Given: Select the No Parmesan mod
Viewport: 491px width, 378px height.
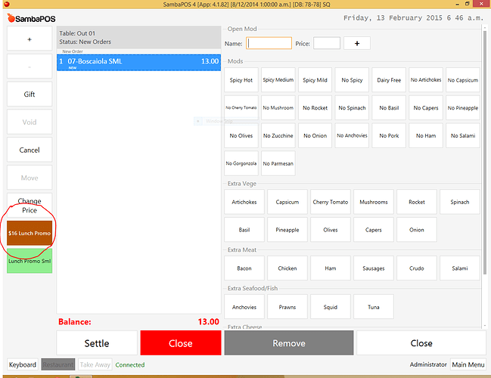Looking at the screenshot, I should [x=278, y=163].
